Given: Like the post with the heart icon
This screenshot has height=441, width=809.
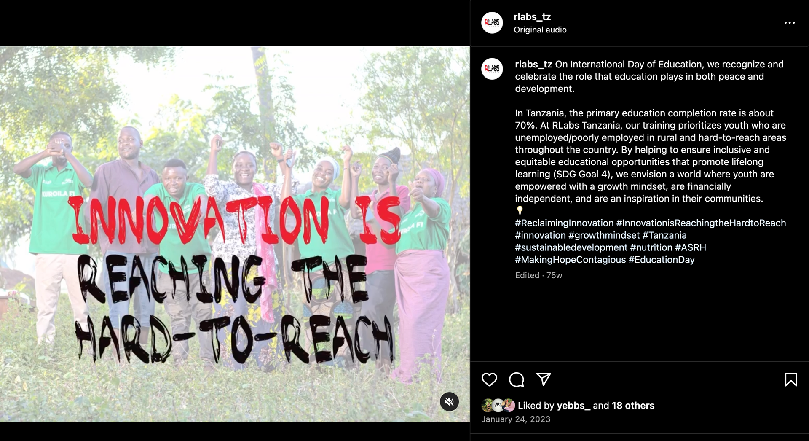Looking at the screenshot, I should [489, 379].
